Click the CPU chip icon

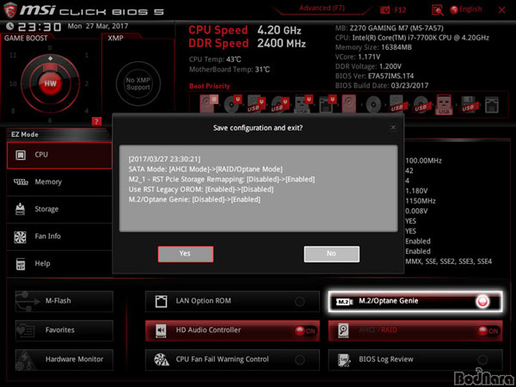pyautogui.click(x=21, y=155)
